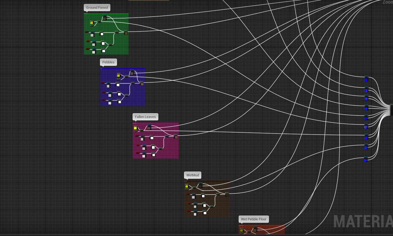
Task: Select the Pebbles comment label
Action: [108, 62]
